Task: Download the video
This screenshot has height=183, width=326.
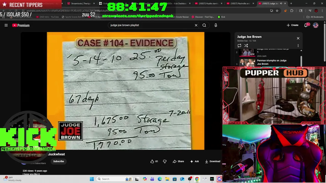Action: [213, 161]
